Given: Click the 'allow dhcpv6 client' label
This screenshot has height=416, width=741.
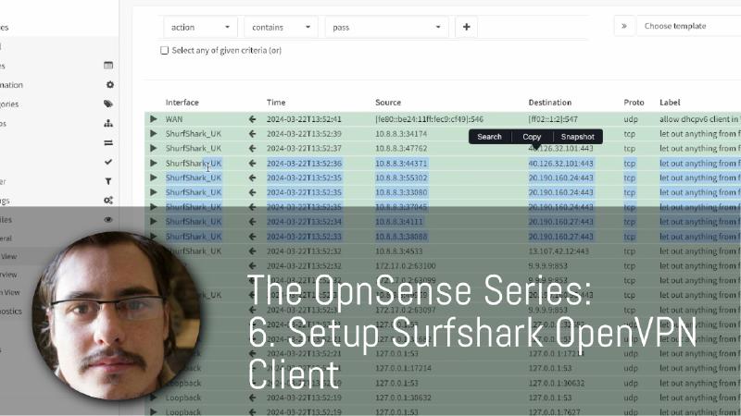Looking at the screenshot, I should [700, 119].
